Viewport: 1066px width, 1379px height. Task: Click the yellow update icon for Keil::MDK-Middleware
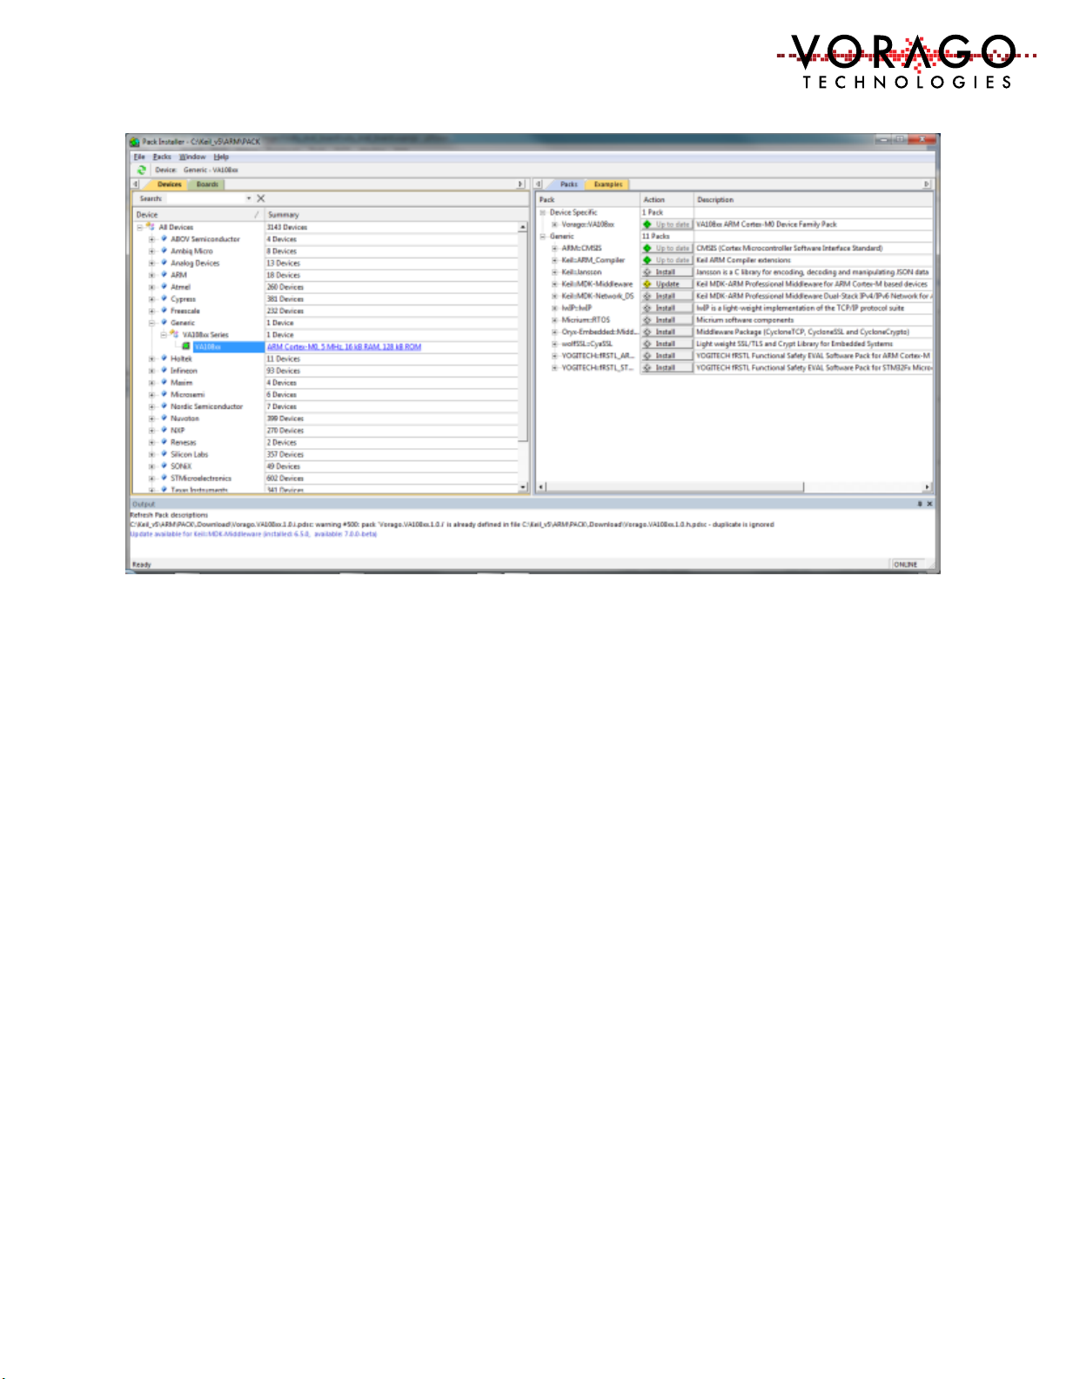(647, 284)
